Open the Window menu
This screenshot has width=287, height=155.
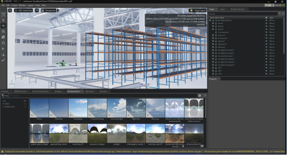[x=22, y=5]
